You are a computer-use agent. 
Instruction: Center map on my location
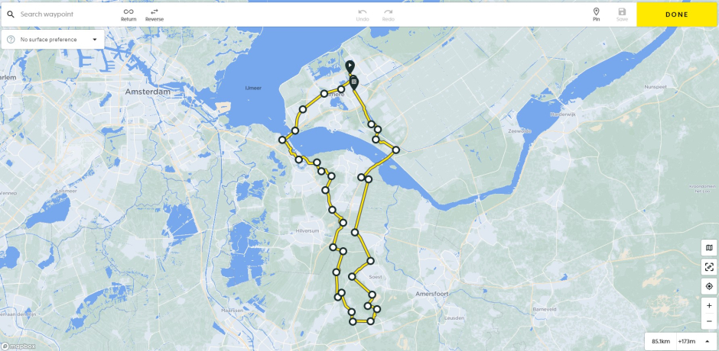pyautogui.click(x=709, y=286)
